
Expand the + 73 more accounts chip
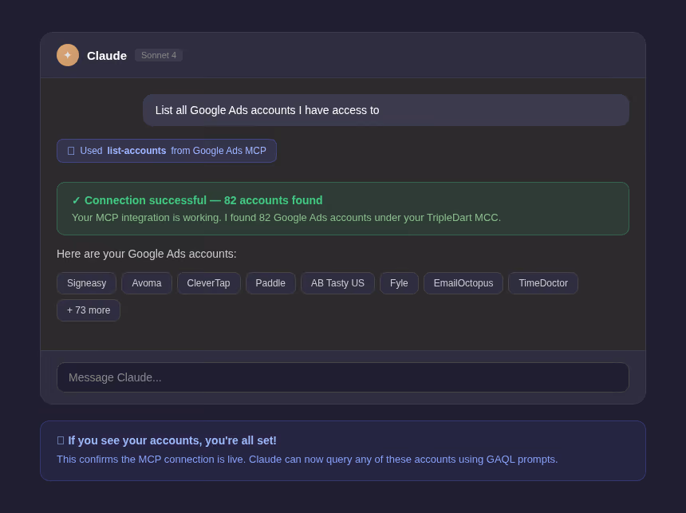[x=89, y=310]
